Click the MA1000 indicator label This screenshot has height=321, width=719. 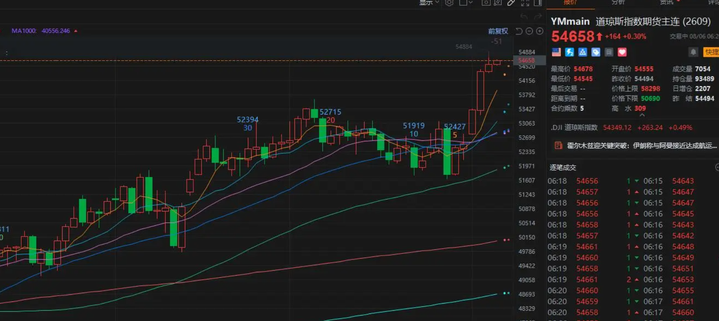24,31
